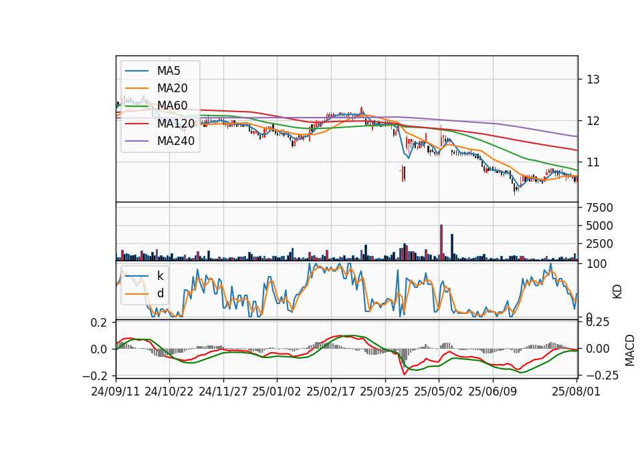Click the k legend label in KD panel
This screenshot has height=461, width=642.
160,276
